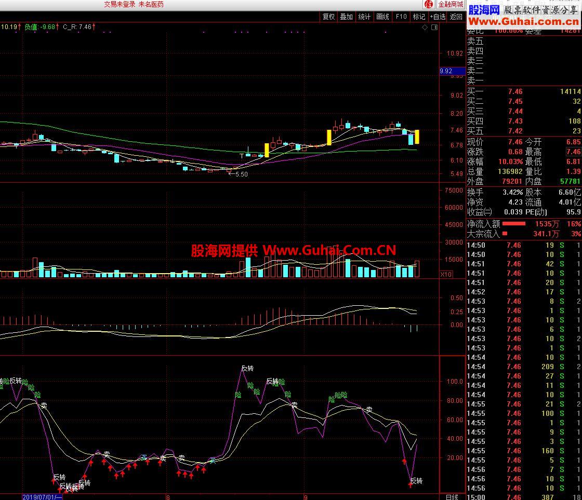
Task: Click the 卖五 ask row
Action: (x=524, y=41)
